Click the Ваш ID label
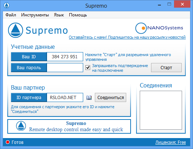193x149 pixels. (29, 57)
